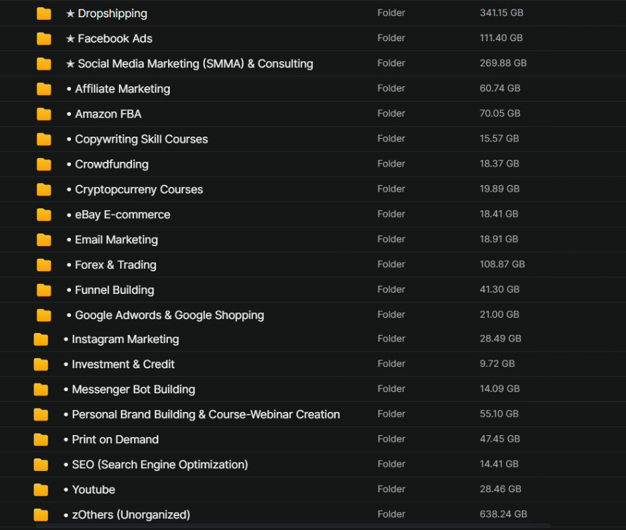Select the Cryptopcurreny Courses entry
The image size is (626, 530).
[x=139, y=190]
